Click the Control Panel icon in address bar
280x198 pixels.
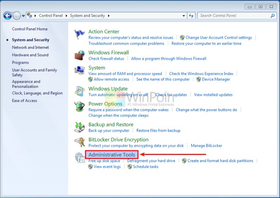[x=29, y=16]
